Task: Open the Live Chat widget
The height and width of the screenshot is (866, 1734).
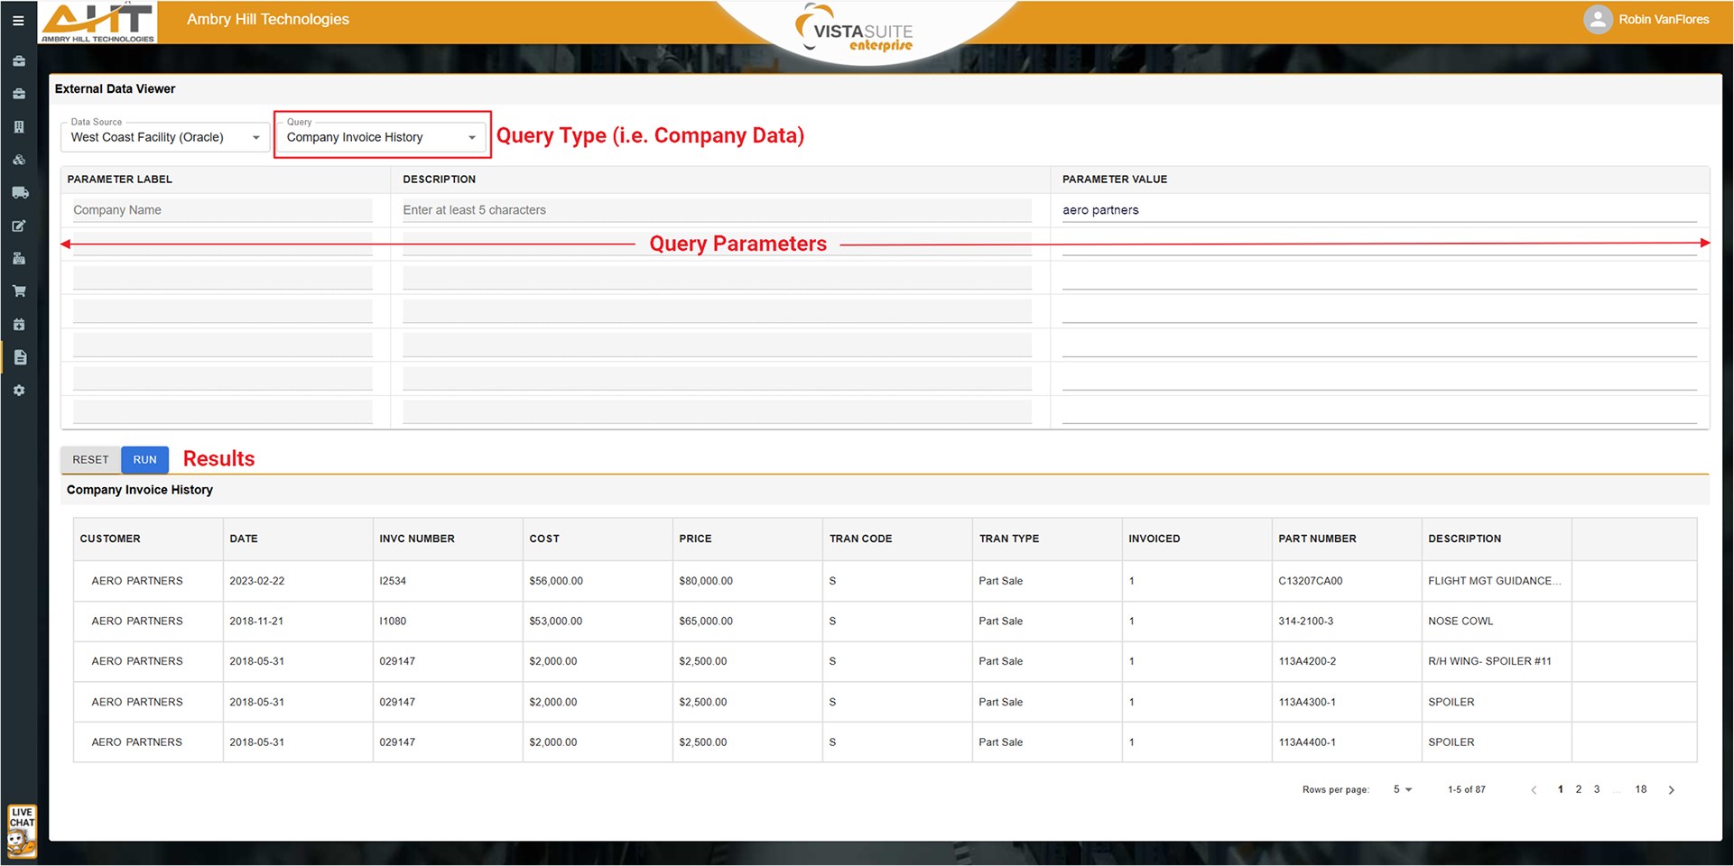Action: pos(22,830)
